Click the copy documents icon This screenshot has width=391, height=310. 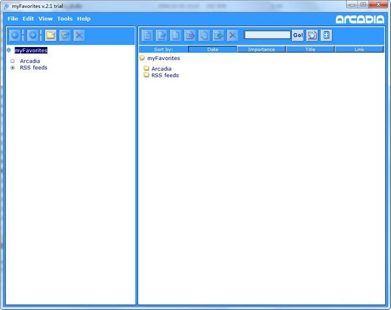tap(204, 35)
